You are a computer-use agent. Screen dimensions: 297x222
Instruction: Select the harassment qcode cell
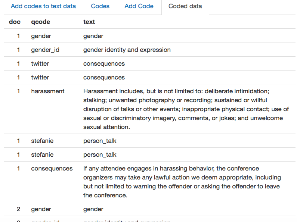48,91
